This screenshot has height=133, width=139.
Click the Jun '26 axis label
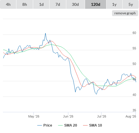pyautogui.click(x=68, y=116)
